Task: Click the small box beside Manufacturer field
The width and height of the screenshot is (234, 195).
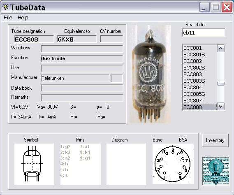Action: [x=117, y=78]
